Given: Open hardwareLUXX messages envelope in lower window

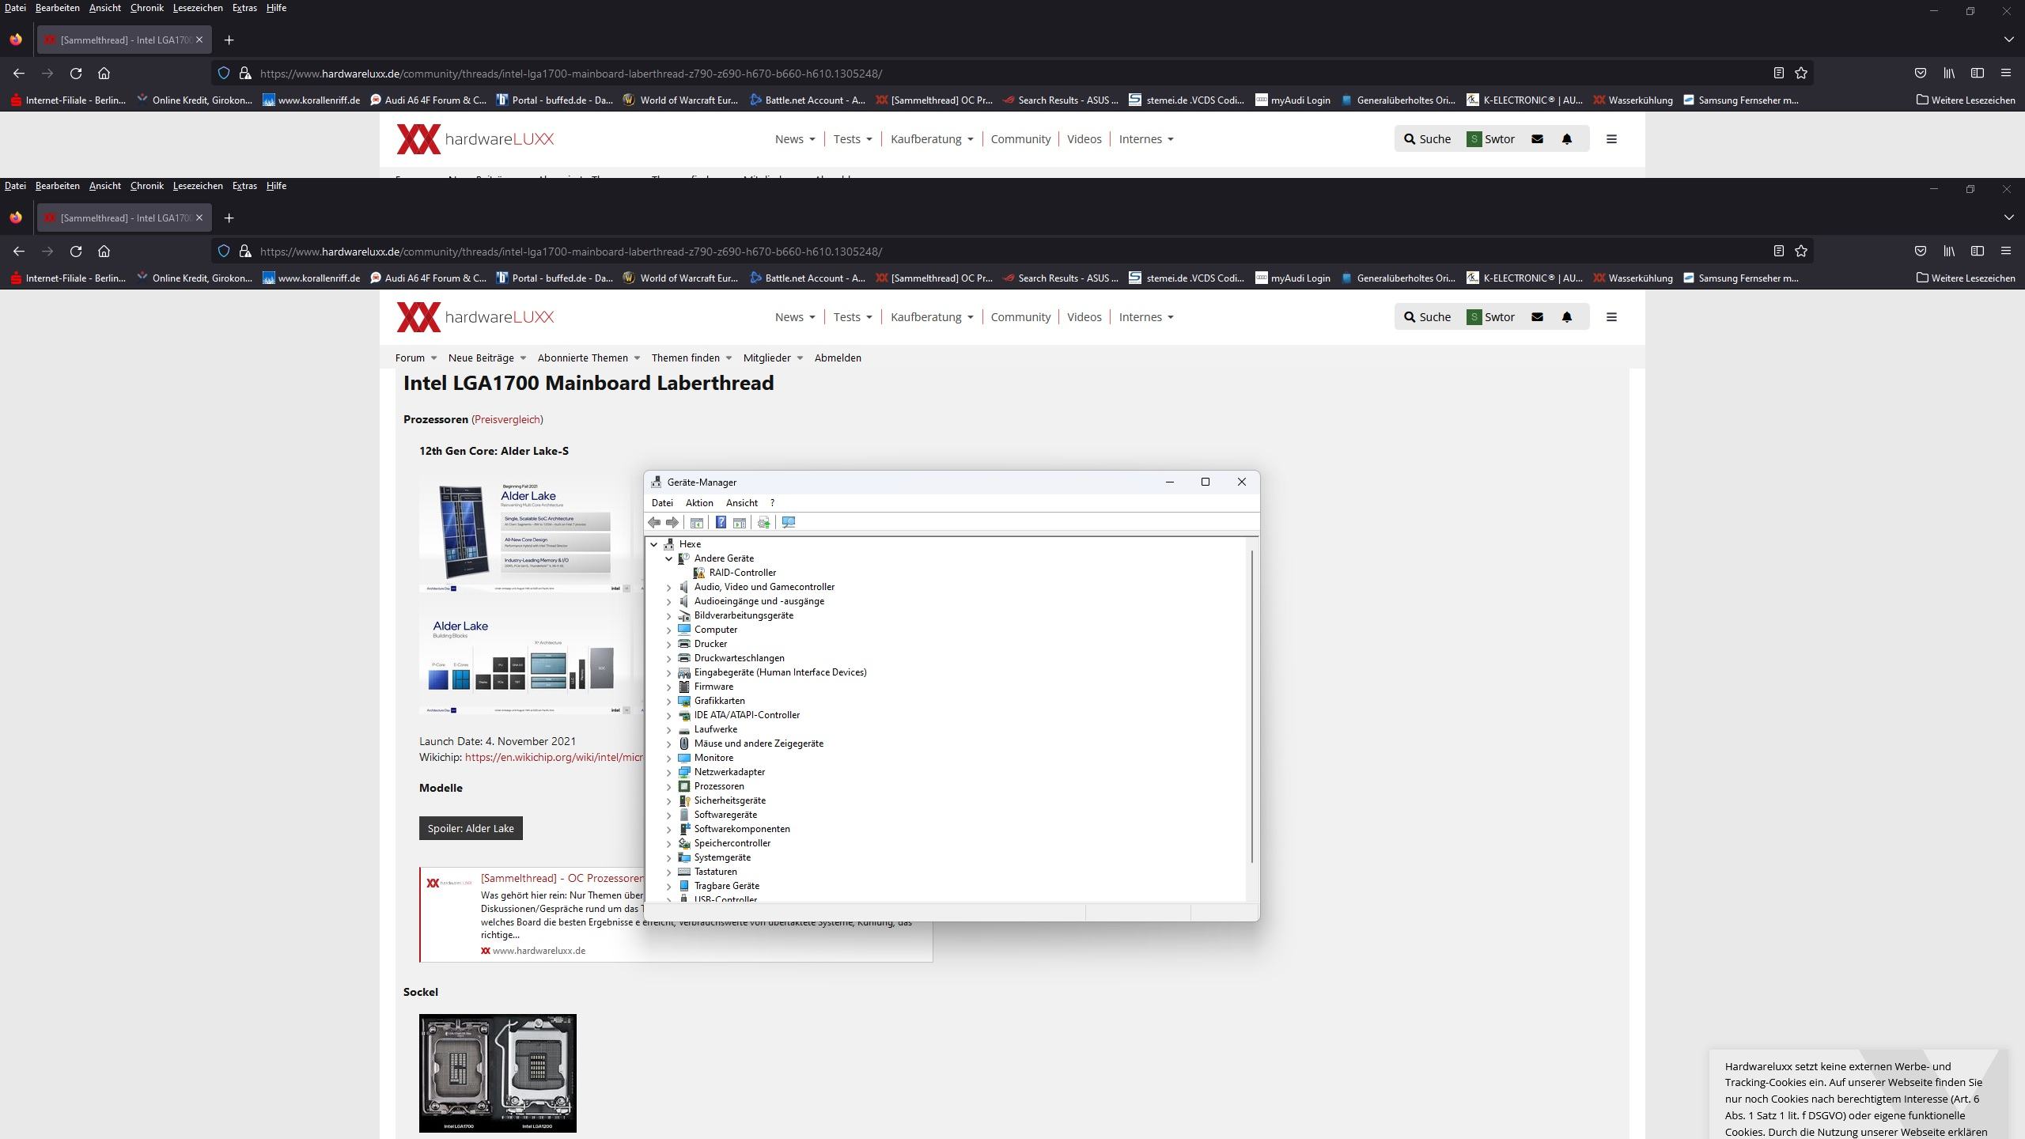Looking at the screenshot, I should pyautogui.click(x=1537, y=317).
